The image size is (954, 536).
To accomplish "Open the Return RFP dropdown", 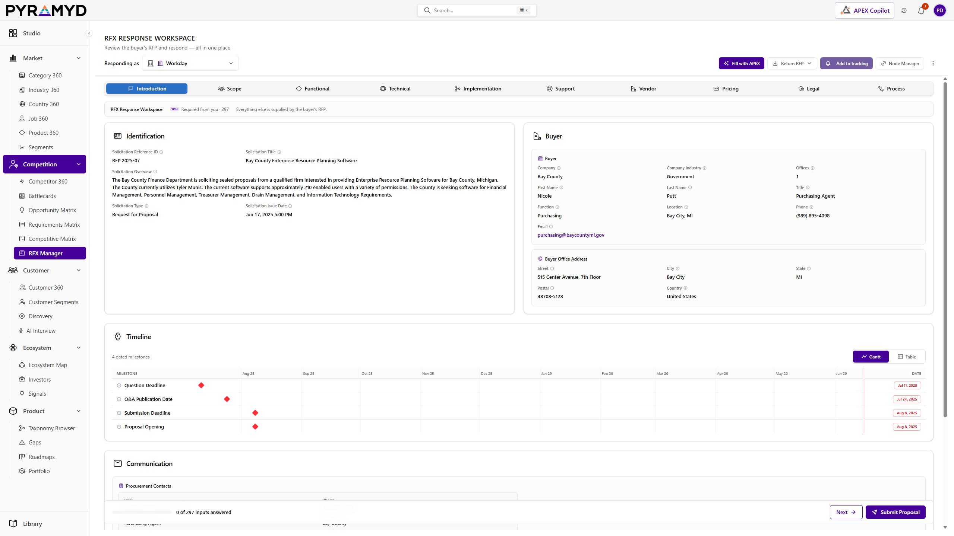I will [x=792, y=63].
